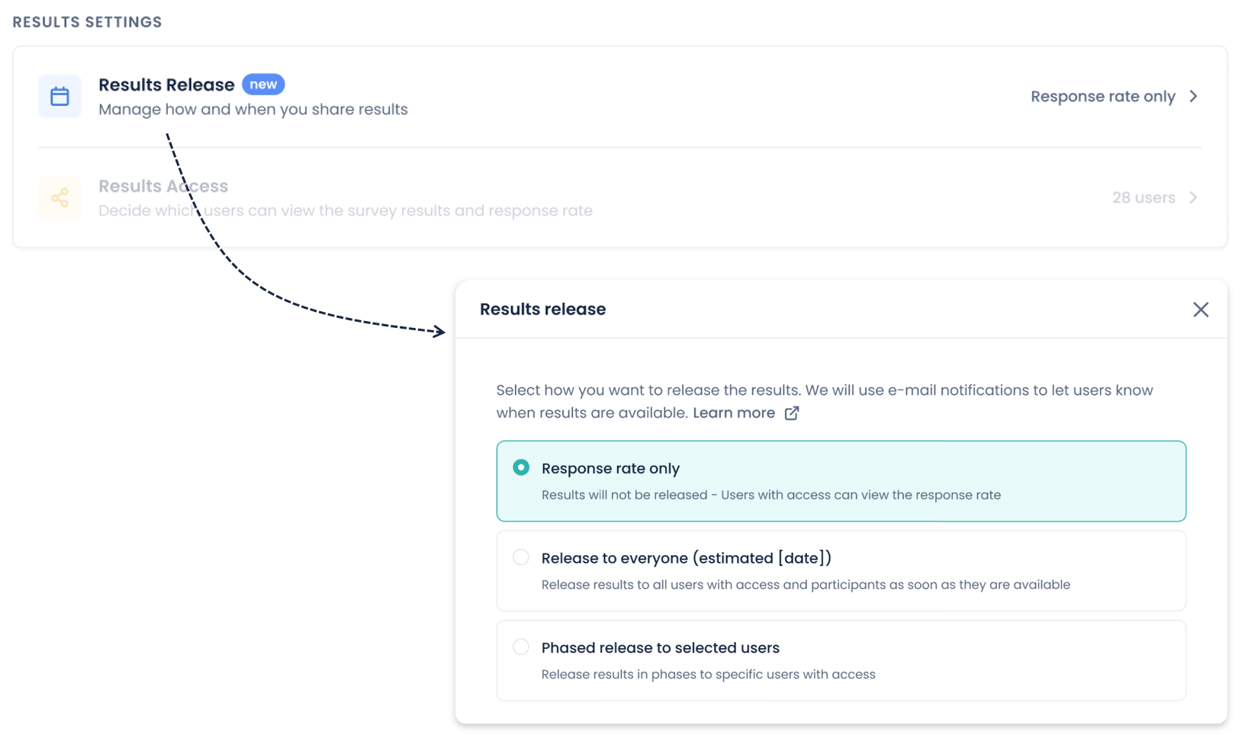Viewport: 1248px width, 748px height.
Task: Click the Results release dialog title
Action: (542, 310)
